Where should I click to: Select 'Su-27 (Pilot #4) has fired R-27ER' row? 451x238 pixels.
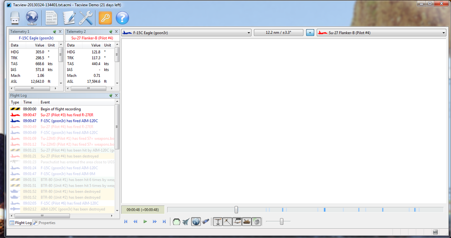click(62, 126)
